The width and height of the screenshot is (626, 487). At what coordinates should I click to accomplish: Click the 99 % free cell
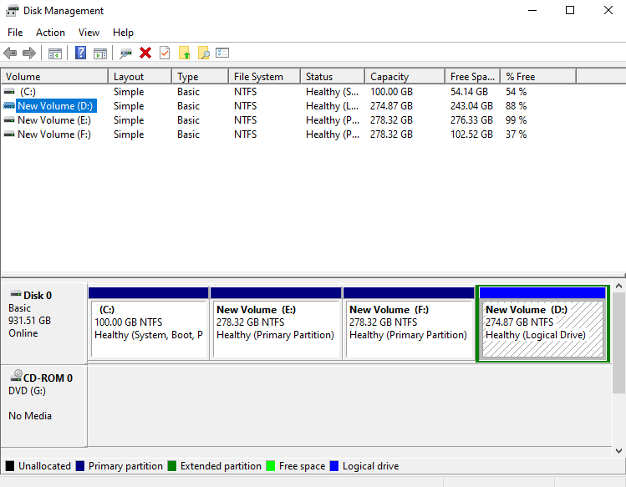(x=516, y=120)
